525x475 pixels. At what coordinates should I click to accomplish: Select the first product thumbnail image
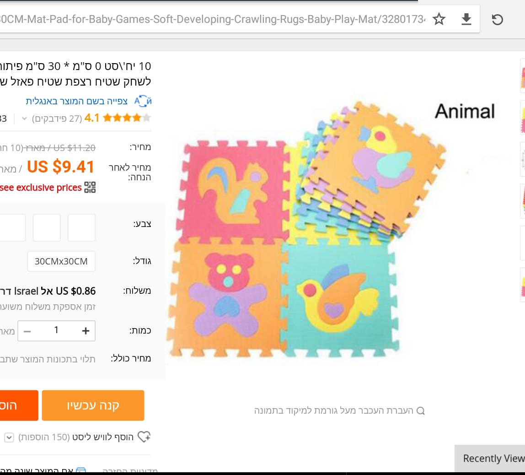pos(522,76)
